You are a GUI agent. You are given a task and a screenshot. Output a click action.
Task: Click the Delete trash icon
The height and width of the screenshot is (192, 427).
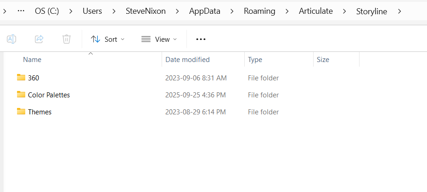[67, 39]
